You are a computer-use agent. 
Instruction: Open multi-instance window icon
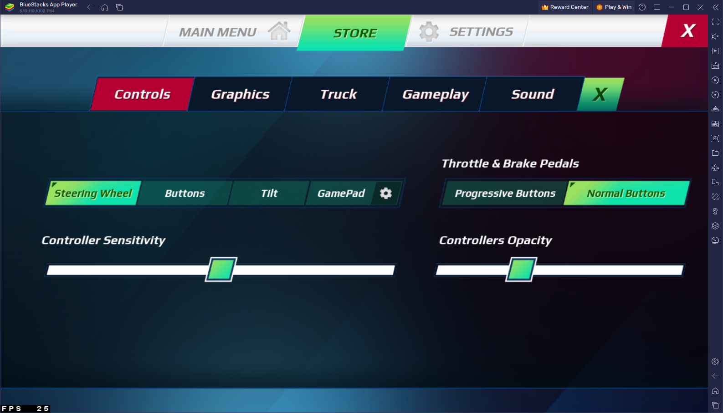(x=715, y=182)
